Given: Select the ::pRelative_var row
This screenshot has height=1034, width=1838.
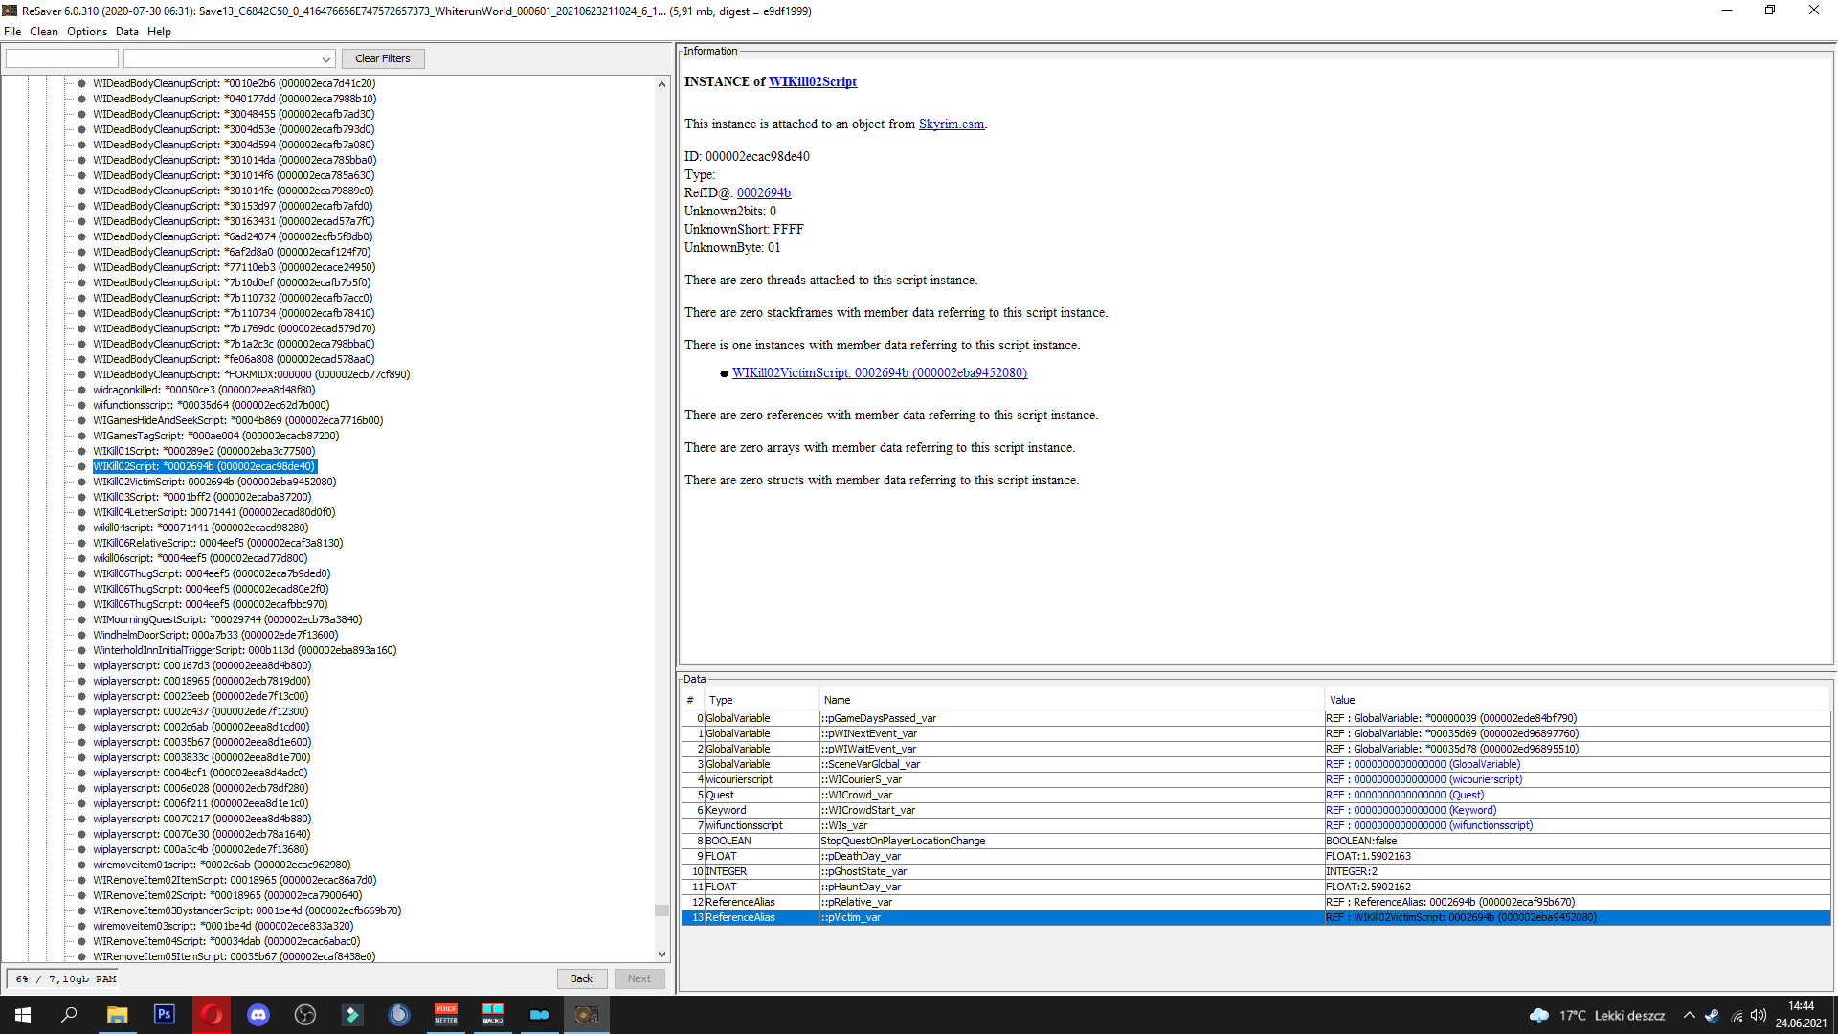Looking at the screenshot, I should click(1256, 902).
